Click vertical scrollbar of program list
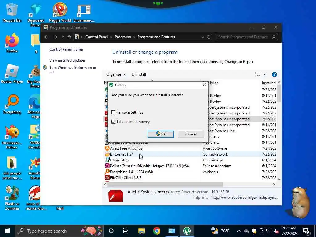This screenshot has height=237, width=316. (x=279, y=93)
